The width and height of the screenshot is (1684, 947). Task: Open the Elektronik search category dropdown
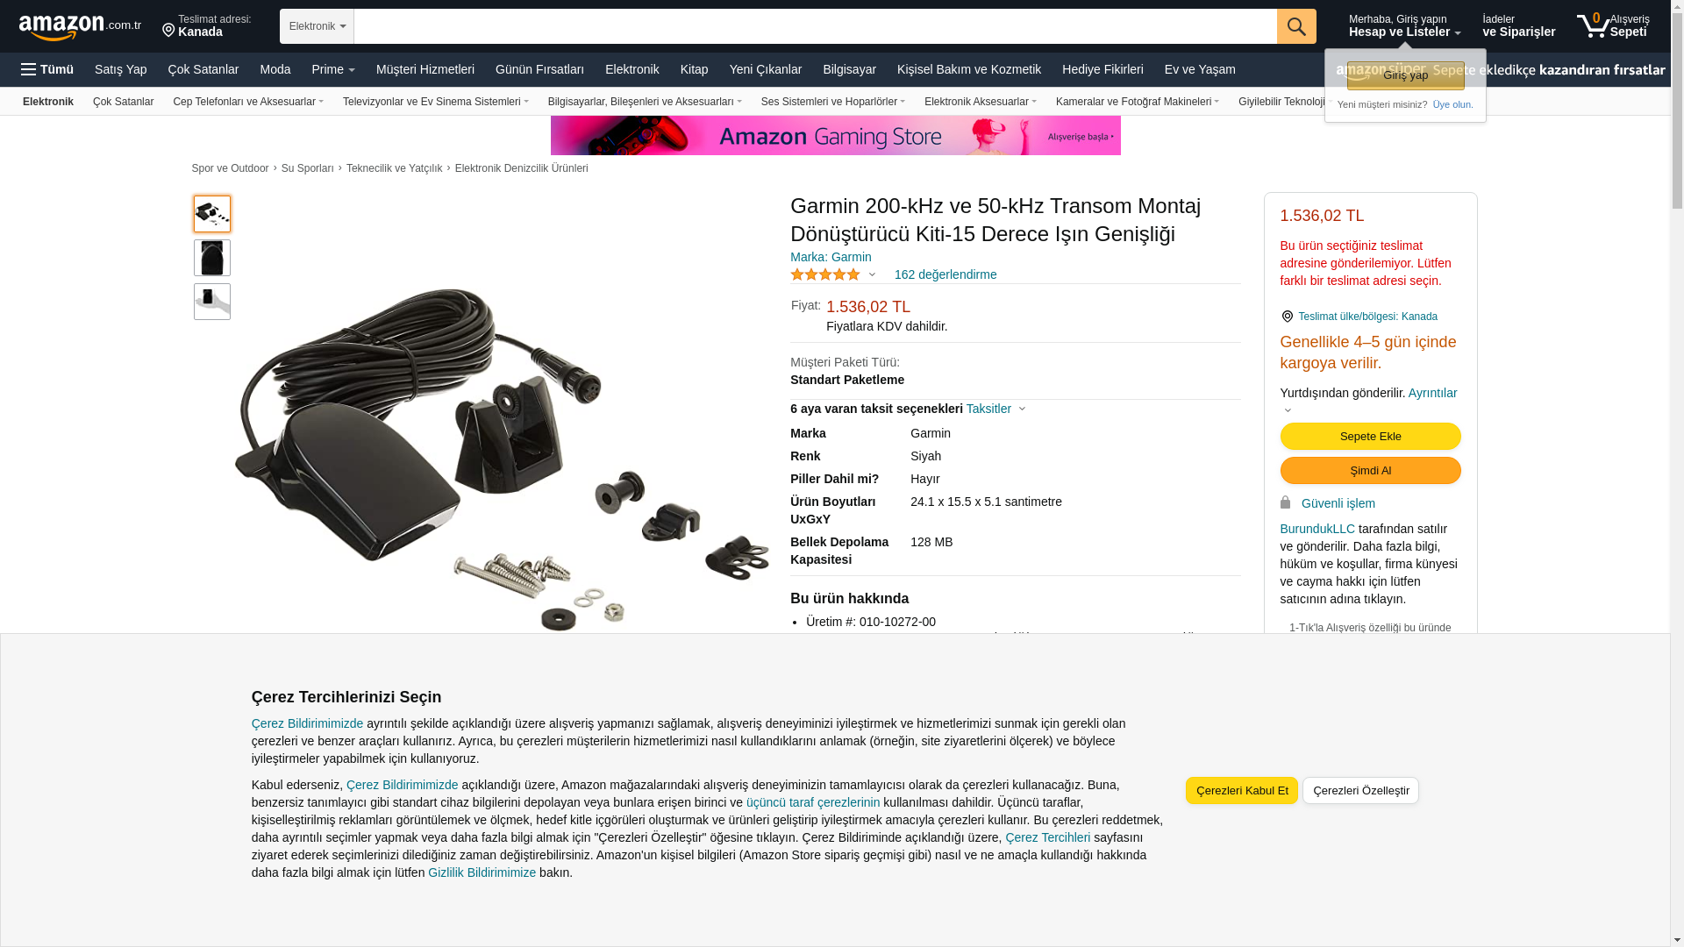coord(317,26)
